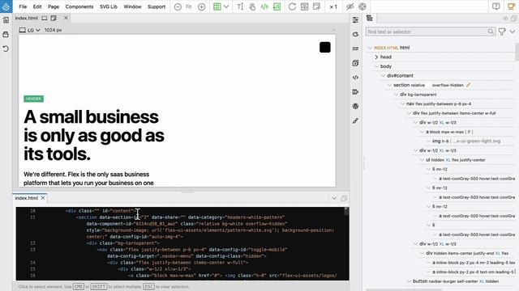This screenshot has height=291, width=519.
Task: Select nav flex justify-between tree row
Action: point(439,103)
